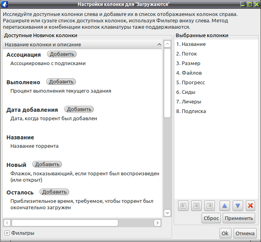Close the column settings window
This screenshot has width=261, height=242.
256,4
